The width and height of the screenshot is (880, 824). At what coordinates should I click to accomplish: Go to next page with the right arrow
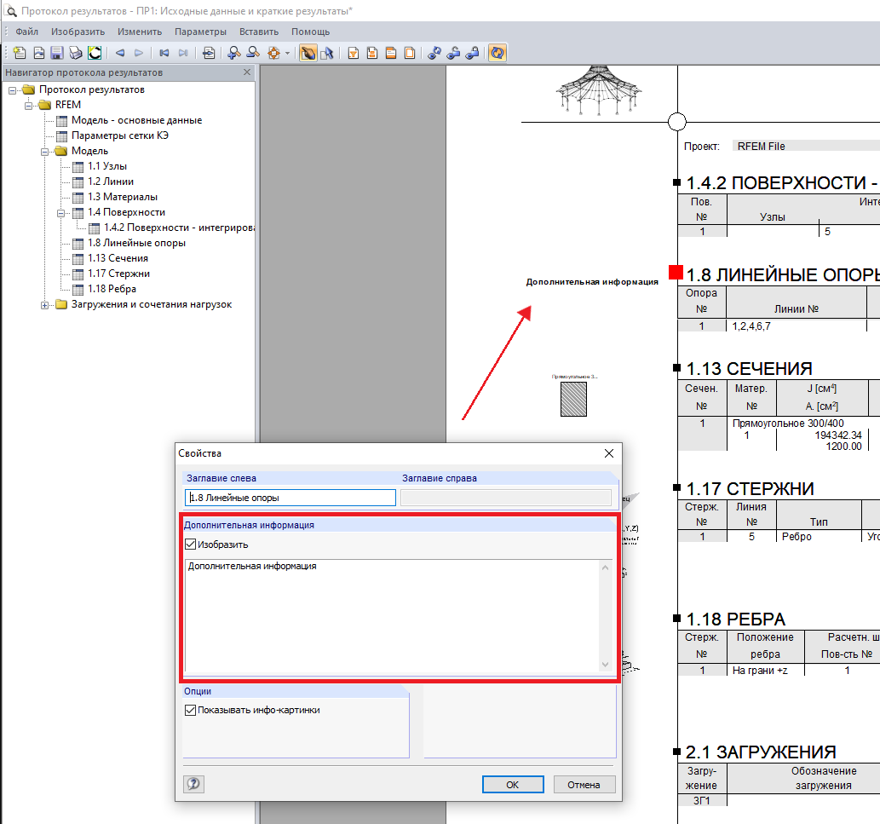point(139,53)
